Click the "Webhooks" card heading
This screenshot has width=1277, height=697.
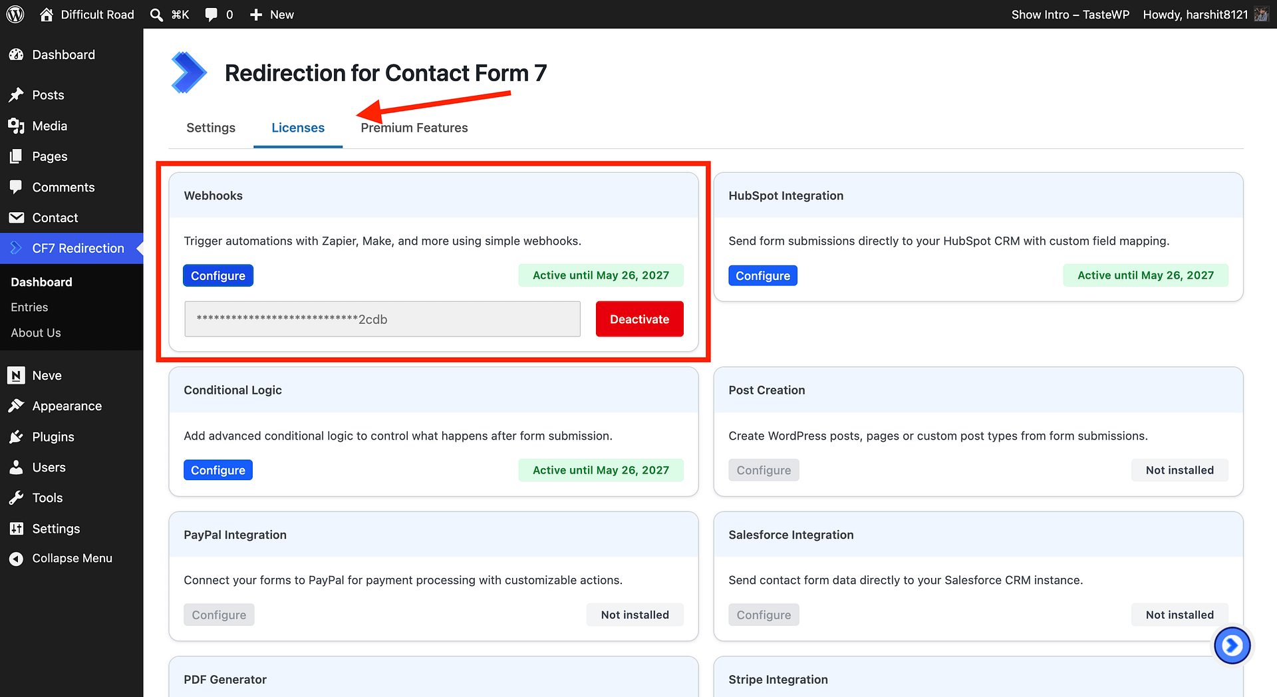click(213, 196)
